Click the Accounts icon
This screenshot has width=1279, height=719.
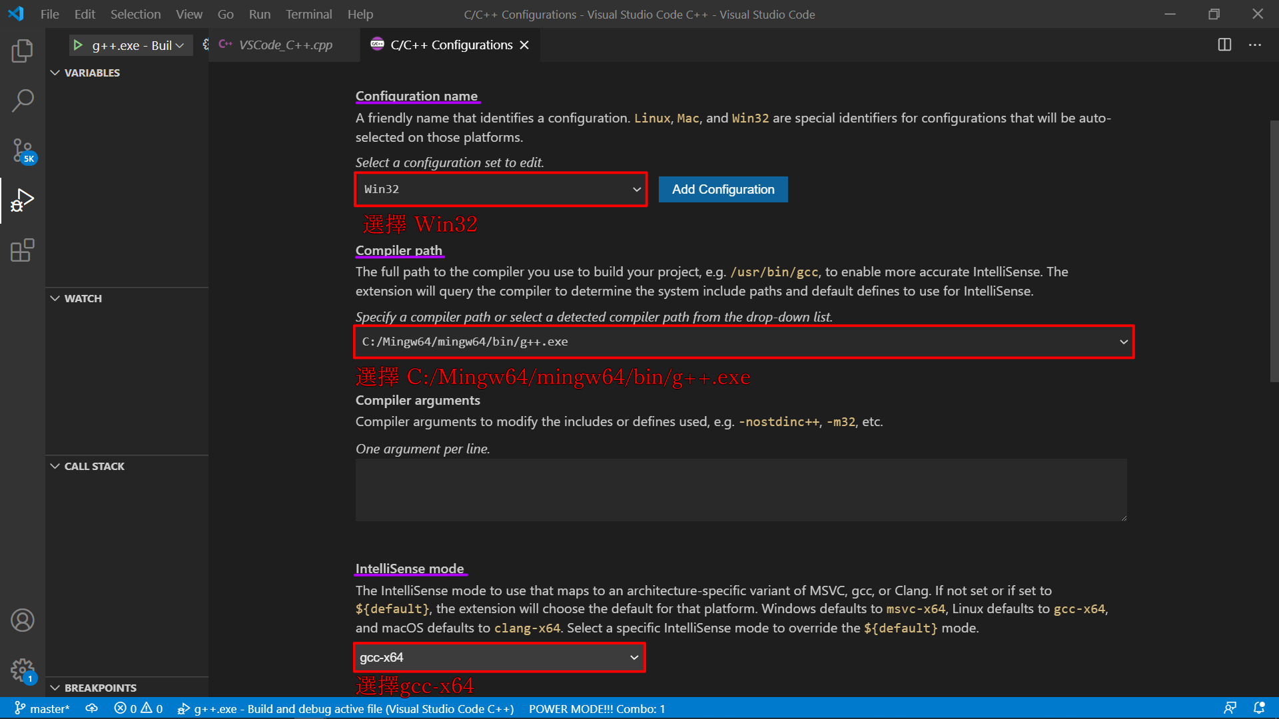click(22, 620)
